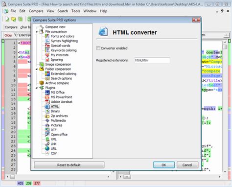Select the Pictures plugin icon
The height and width of the screenshot is (187, 232).
tap(47, 125)
